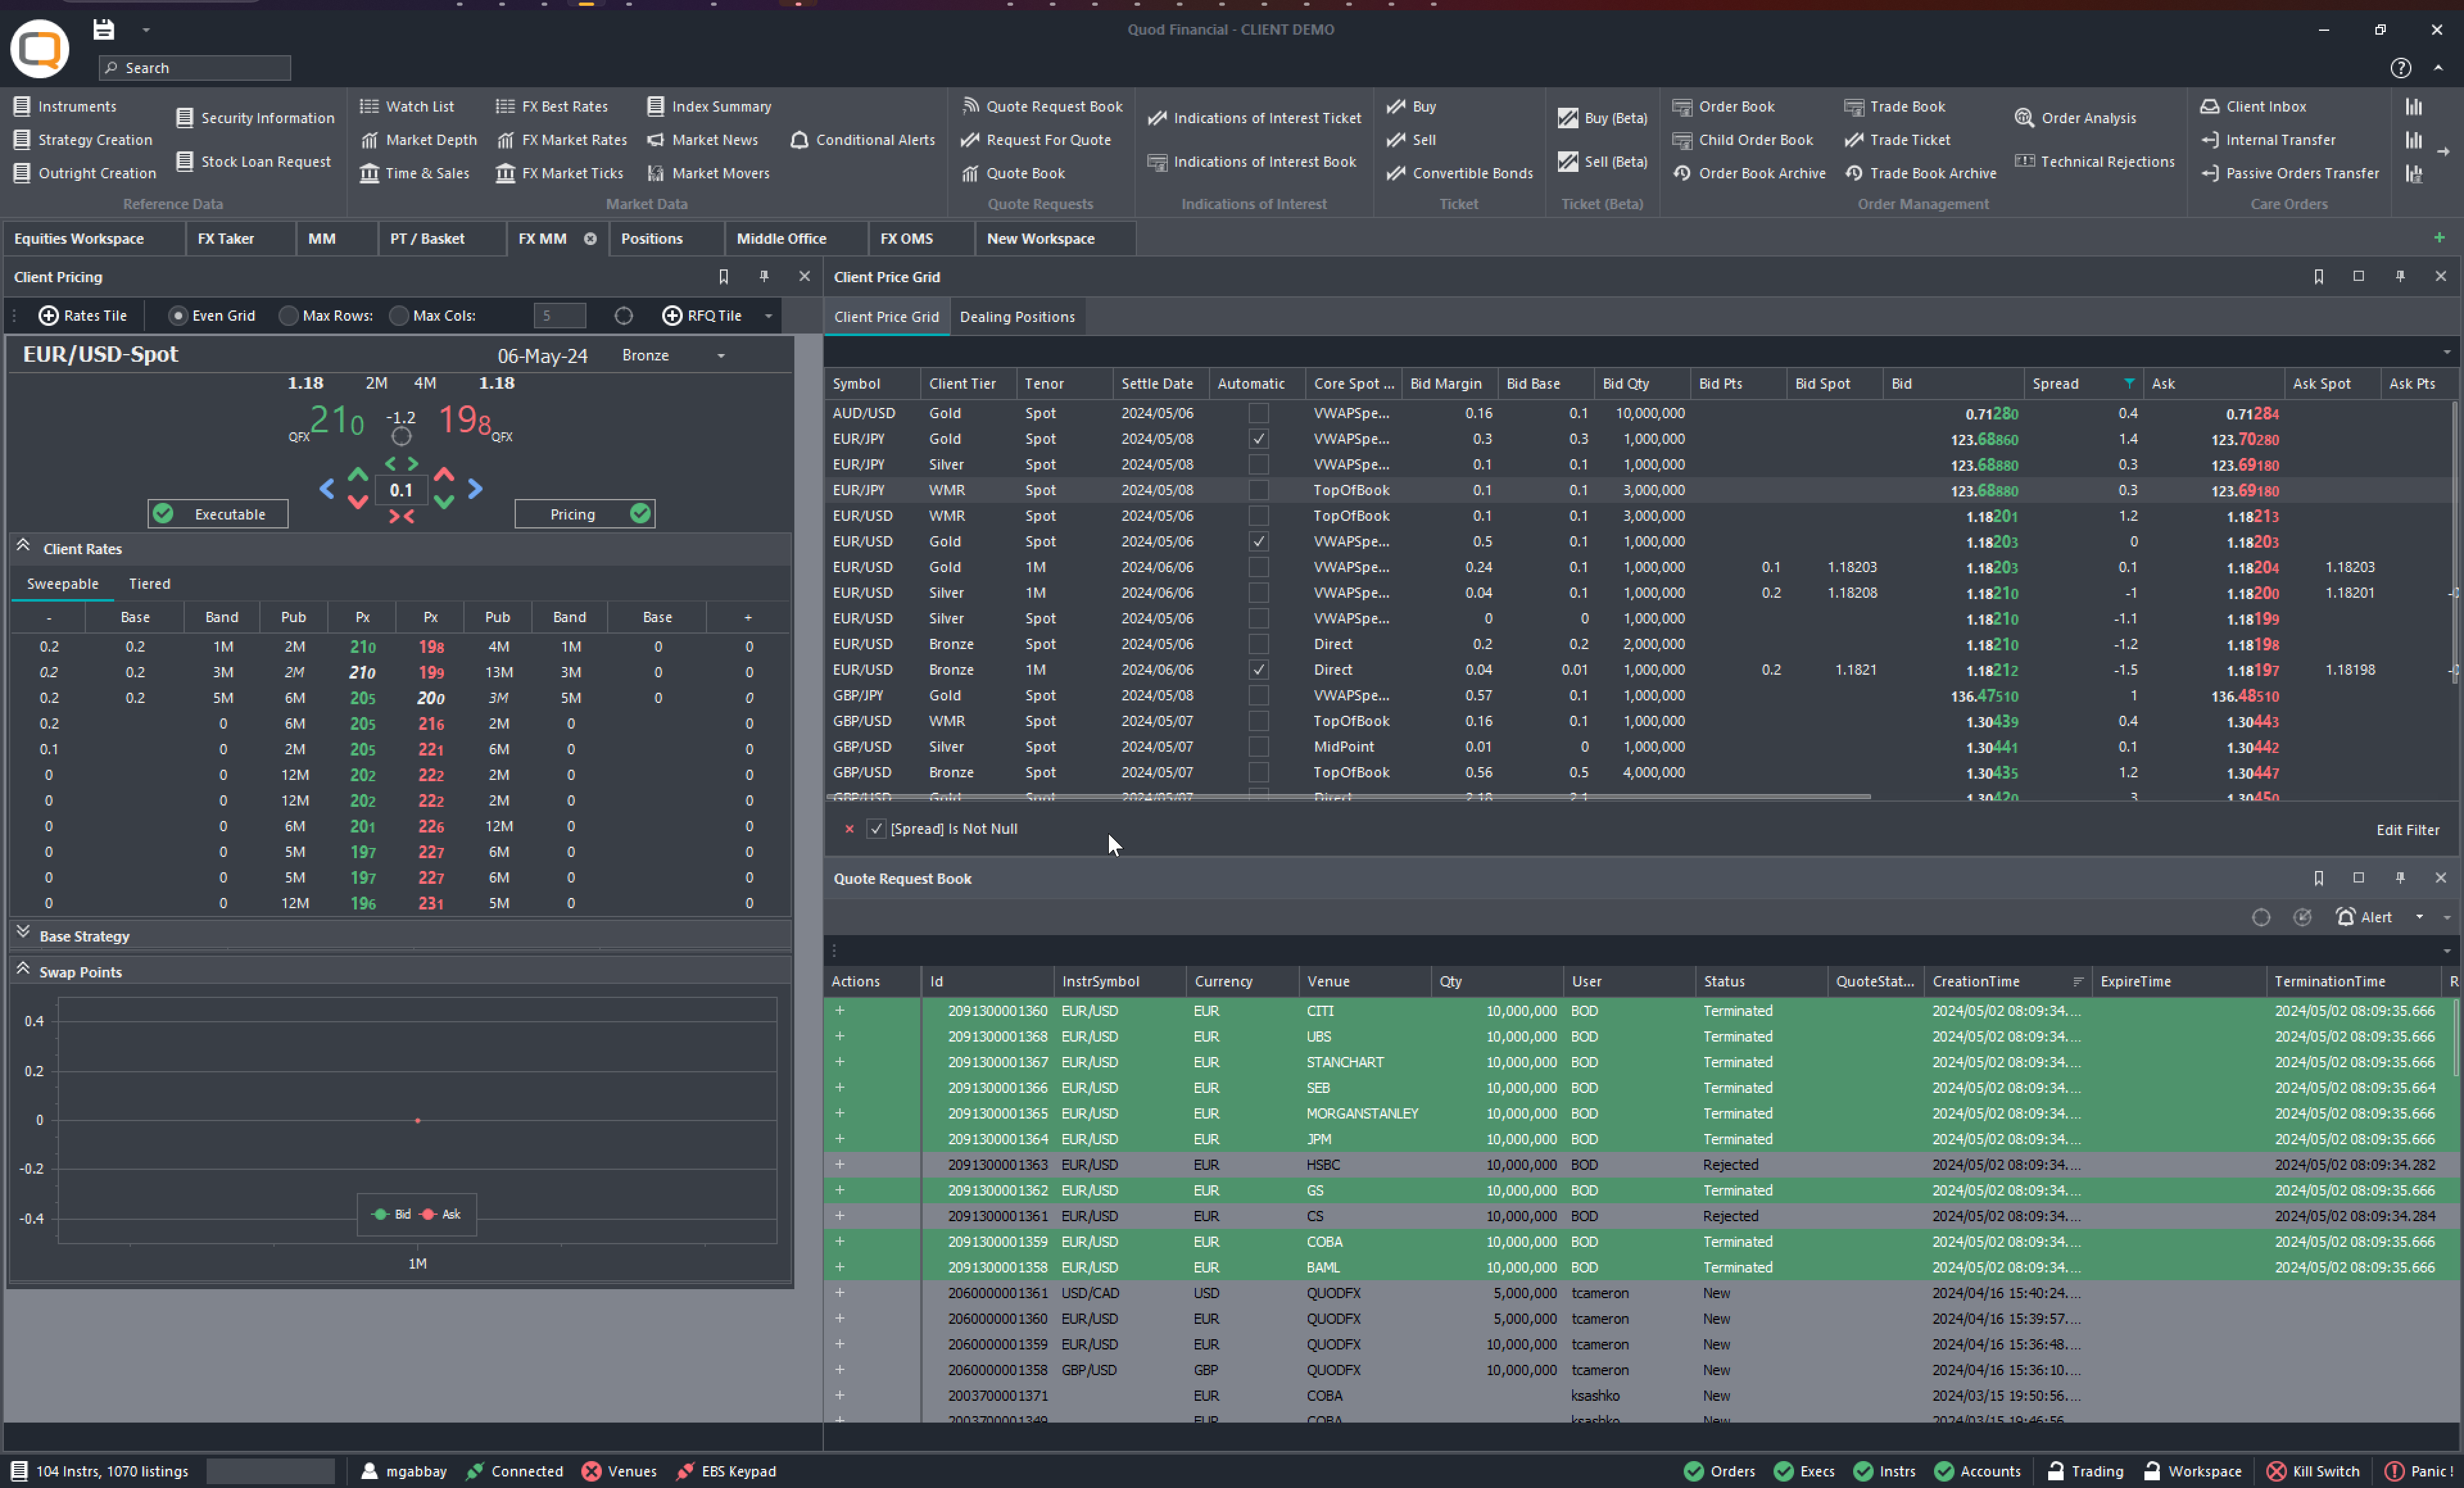The height and width of the screenshot is (1488, 2464).
Task: Click the Kill Switch status icon
Action: [2275, 1471]
